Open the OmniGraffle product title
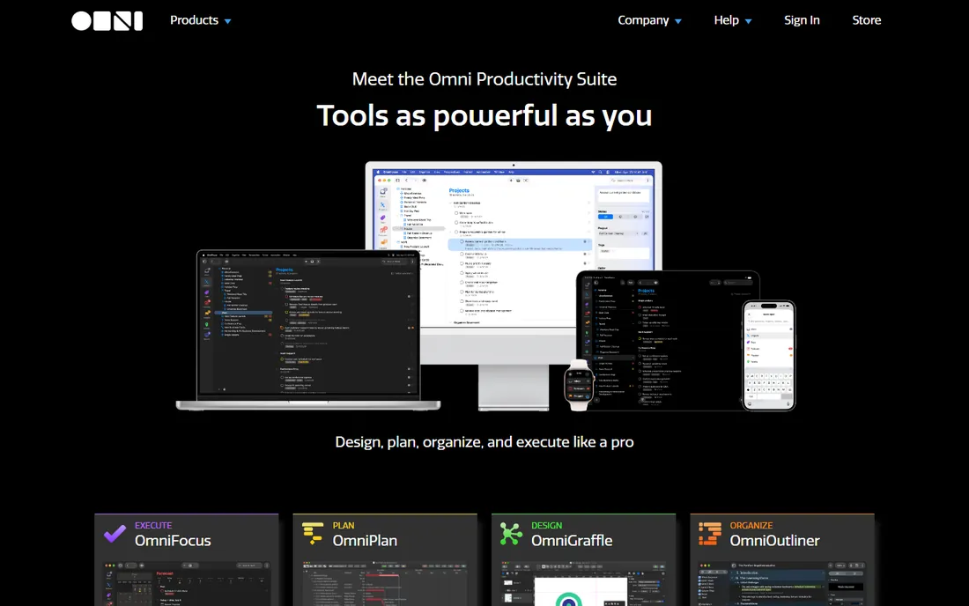 572,541
